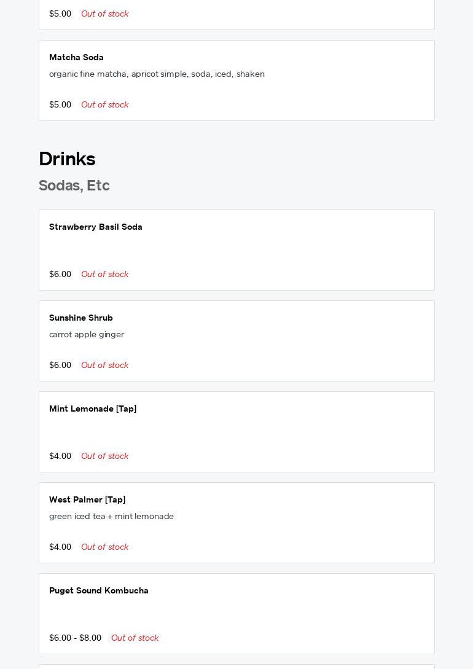Click Out of stock on West Palmer
This screenshot has width=473, height=669.
104,547
